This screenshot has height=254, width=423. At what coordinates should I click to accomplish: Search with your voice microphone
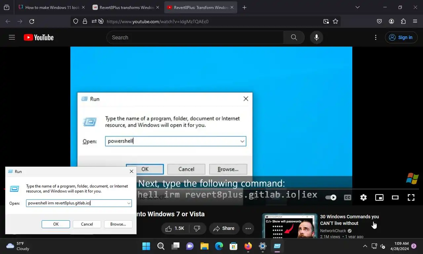point(316,37)
